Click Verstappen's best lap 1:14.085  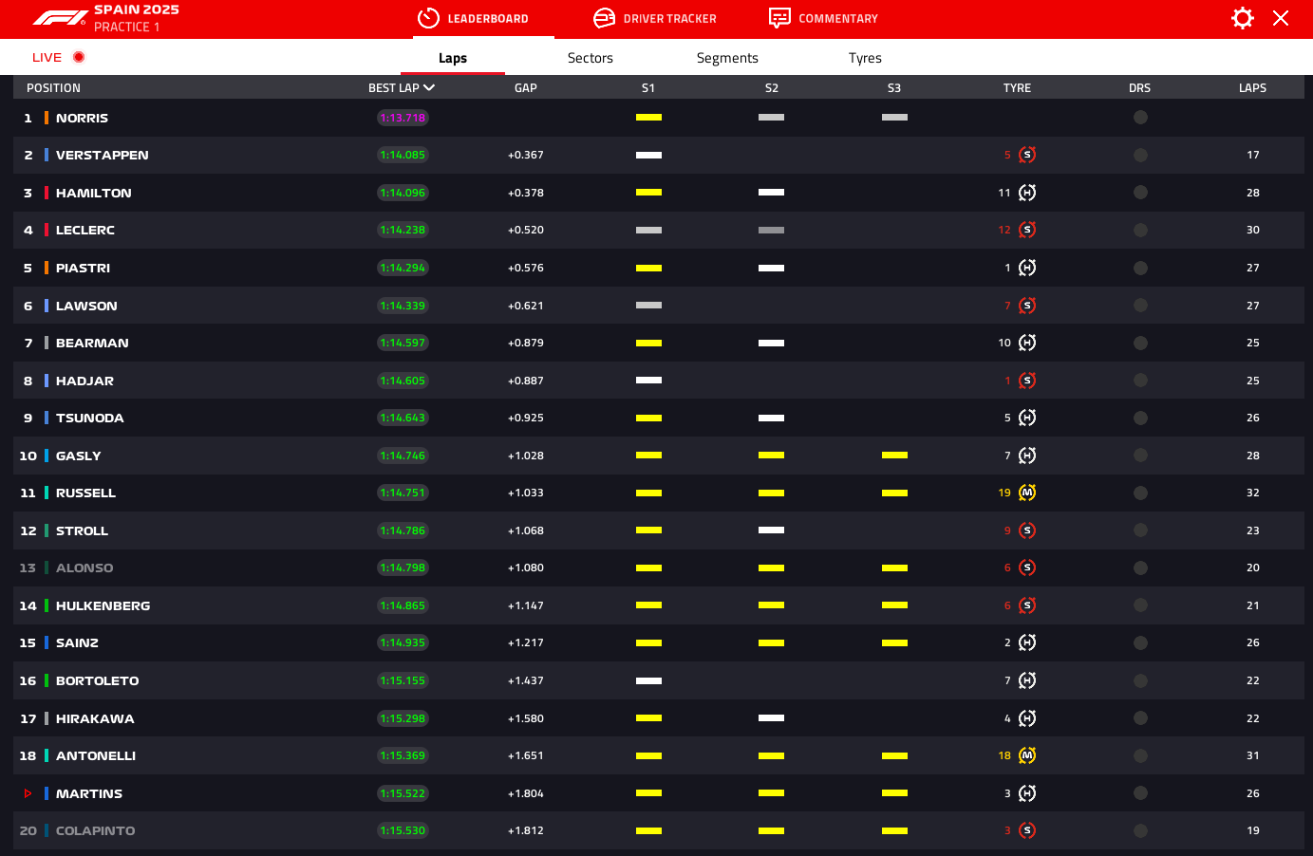click(403, 155)
